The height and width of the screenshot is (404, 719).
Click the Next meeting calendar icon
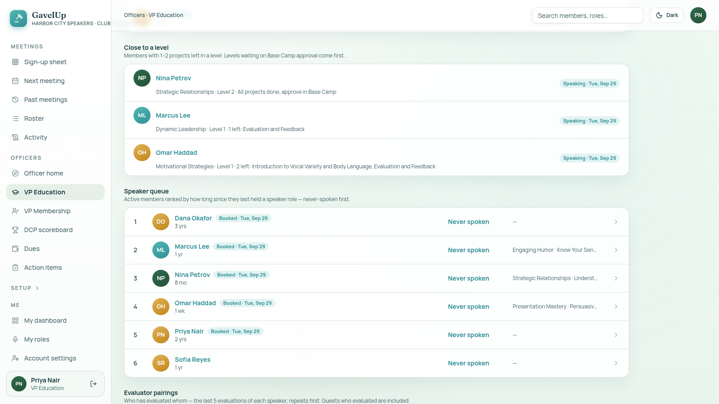pyautogui.click(x=15, y=81)
